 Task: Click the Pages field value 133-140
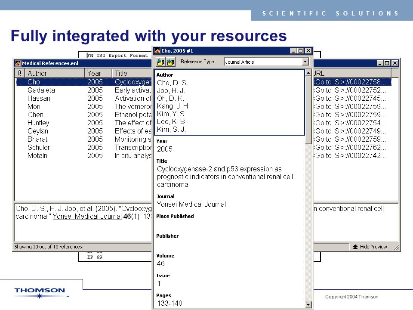(170, 304)
